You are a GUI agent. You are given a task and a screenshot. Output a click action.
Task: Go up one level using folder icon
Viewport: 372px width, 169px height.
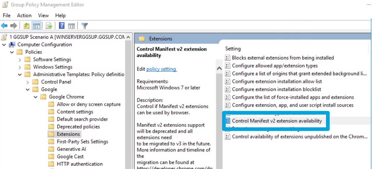coord(26,26)
